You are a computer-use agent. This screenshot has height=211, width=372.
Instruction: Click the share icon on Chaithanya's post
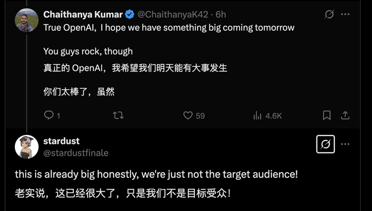point(345,116)
